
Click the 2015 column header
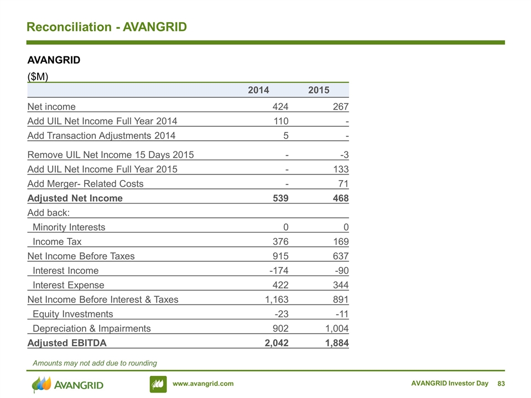click(x=319, y=90)
